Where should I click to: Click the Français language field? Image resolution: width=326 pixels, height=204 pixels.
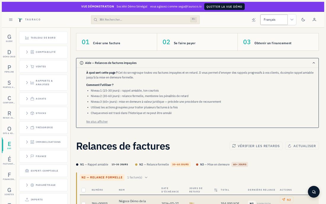coord(274,20)
